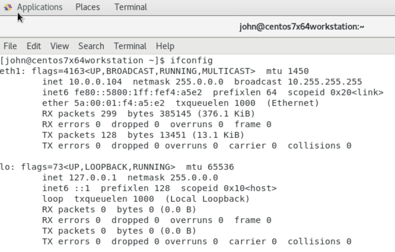The height and width of the screenshot is (252, 395).
Task: Open the Applications menu
Action: (40, 7)
